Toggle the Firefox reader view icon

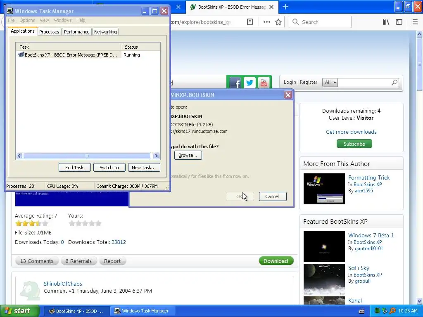[x=250, y=22]
